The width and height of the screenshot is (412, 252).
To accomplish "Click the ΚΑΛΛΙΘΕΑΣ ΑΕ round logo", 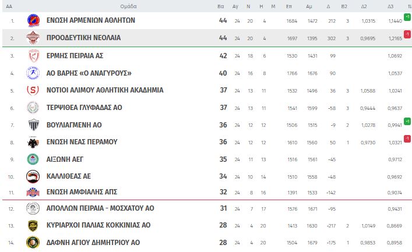I will [x=33, y=176].
